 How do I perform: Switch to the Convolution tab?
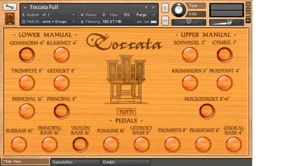point(75,162)
